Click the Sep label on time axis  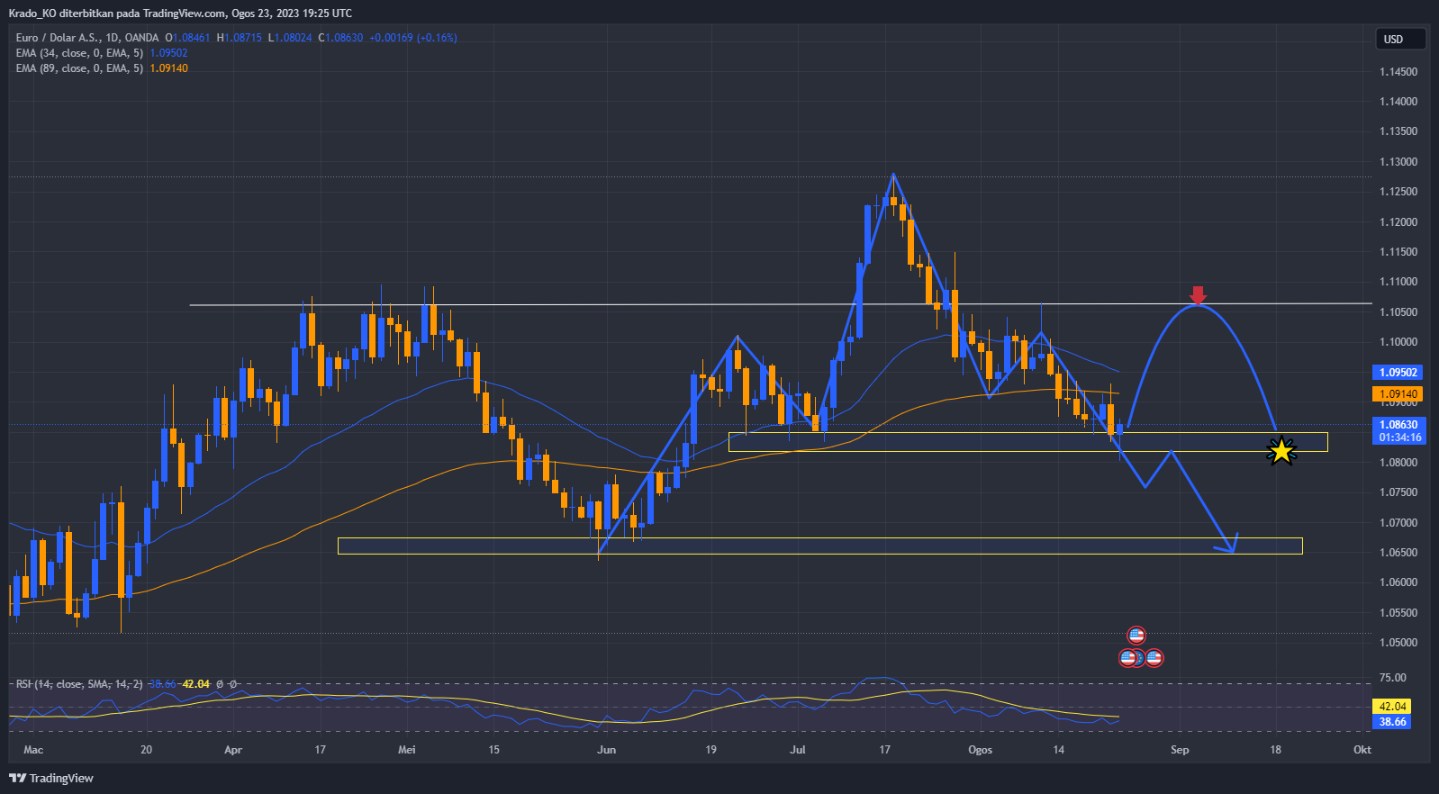pos(1180,750)
